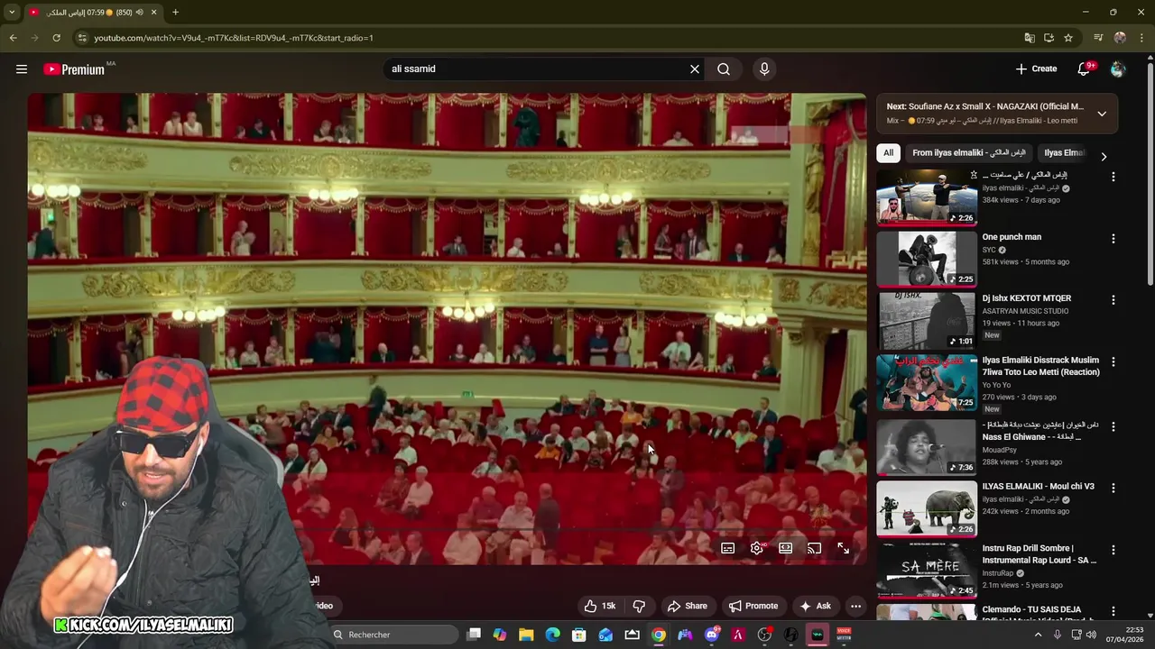Close the YouTube browser tab
This screenshot has width=1155, height=649.
[x=154, y=13]
